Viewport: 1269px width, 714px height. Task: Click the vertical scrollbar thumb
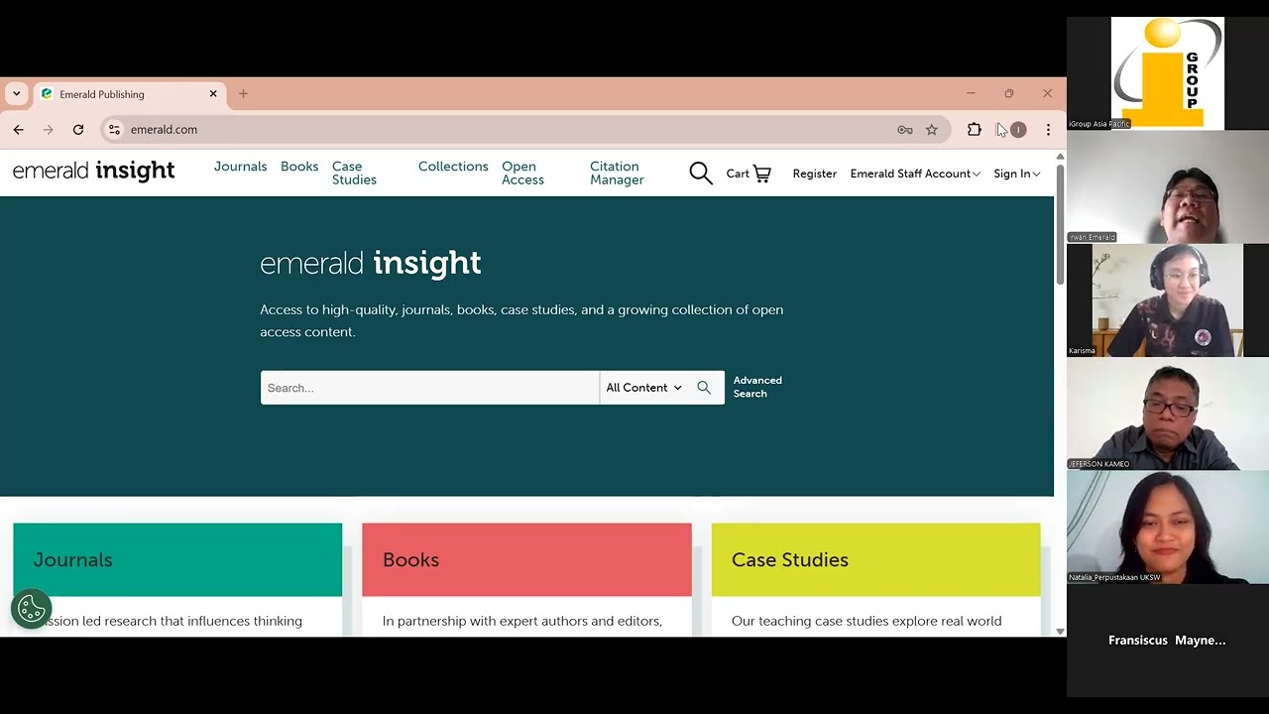[x=1060, y=225]
